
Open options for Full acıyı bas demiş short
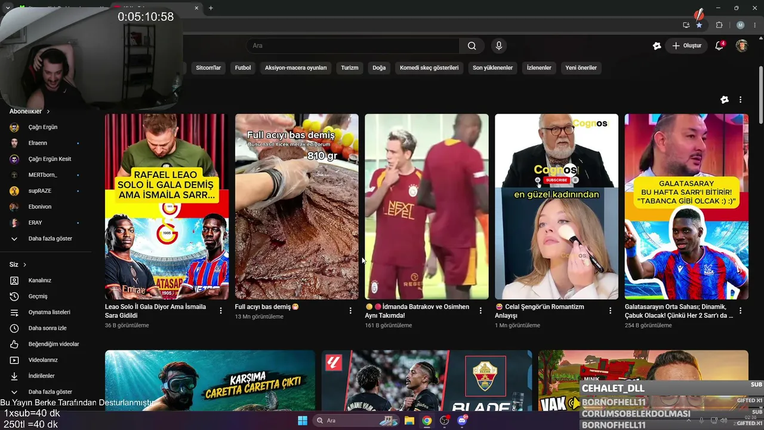tap(351, 311)
